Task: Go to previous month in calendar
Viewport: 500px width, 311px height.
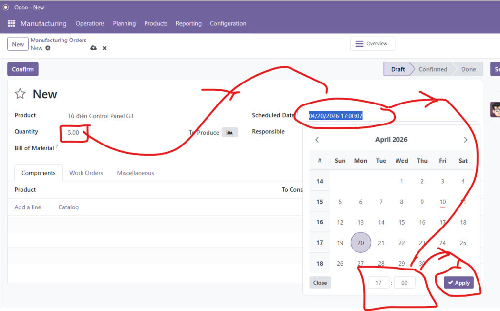Action: click(317, 140)
